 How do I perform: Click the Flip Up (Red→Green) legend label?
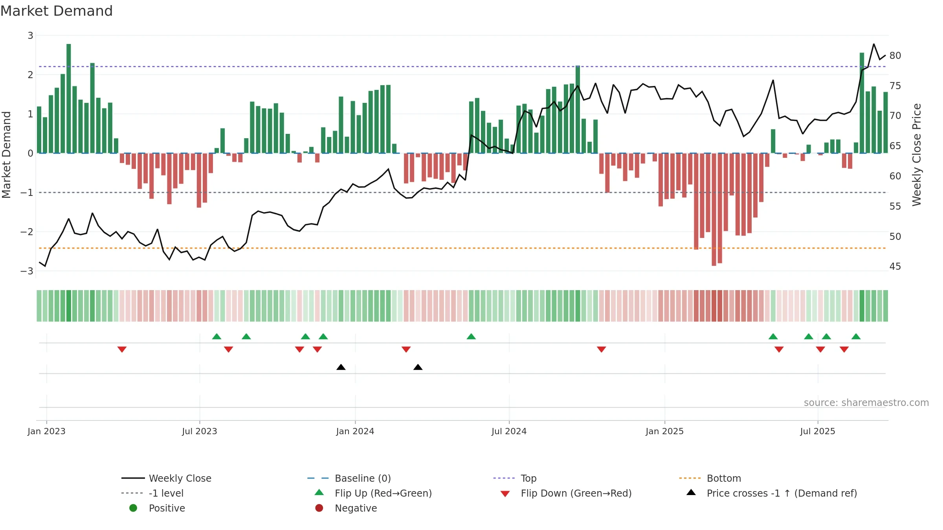[383, 493]
